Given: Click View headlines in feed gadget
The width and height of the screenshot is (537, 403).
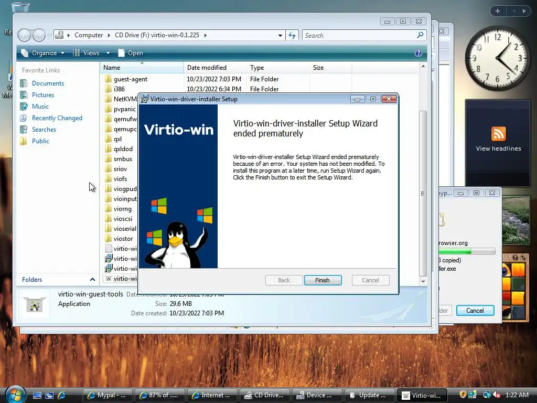Looking at the screenshot, I should 498,149.
